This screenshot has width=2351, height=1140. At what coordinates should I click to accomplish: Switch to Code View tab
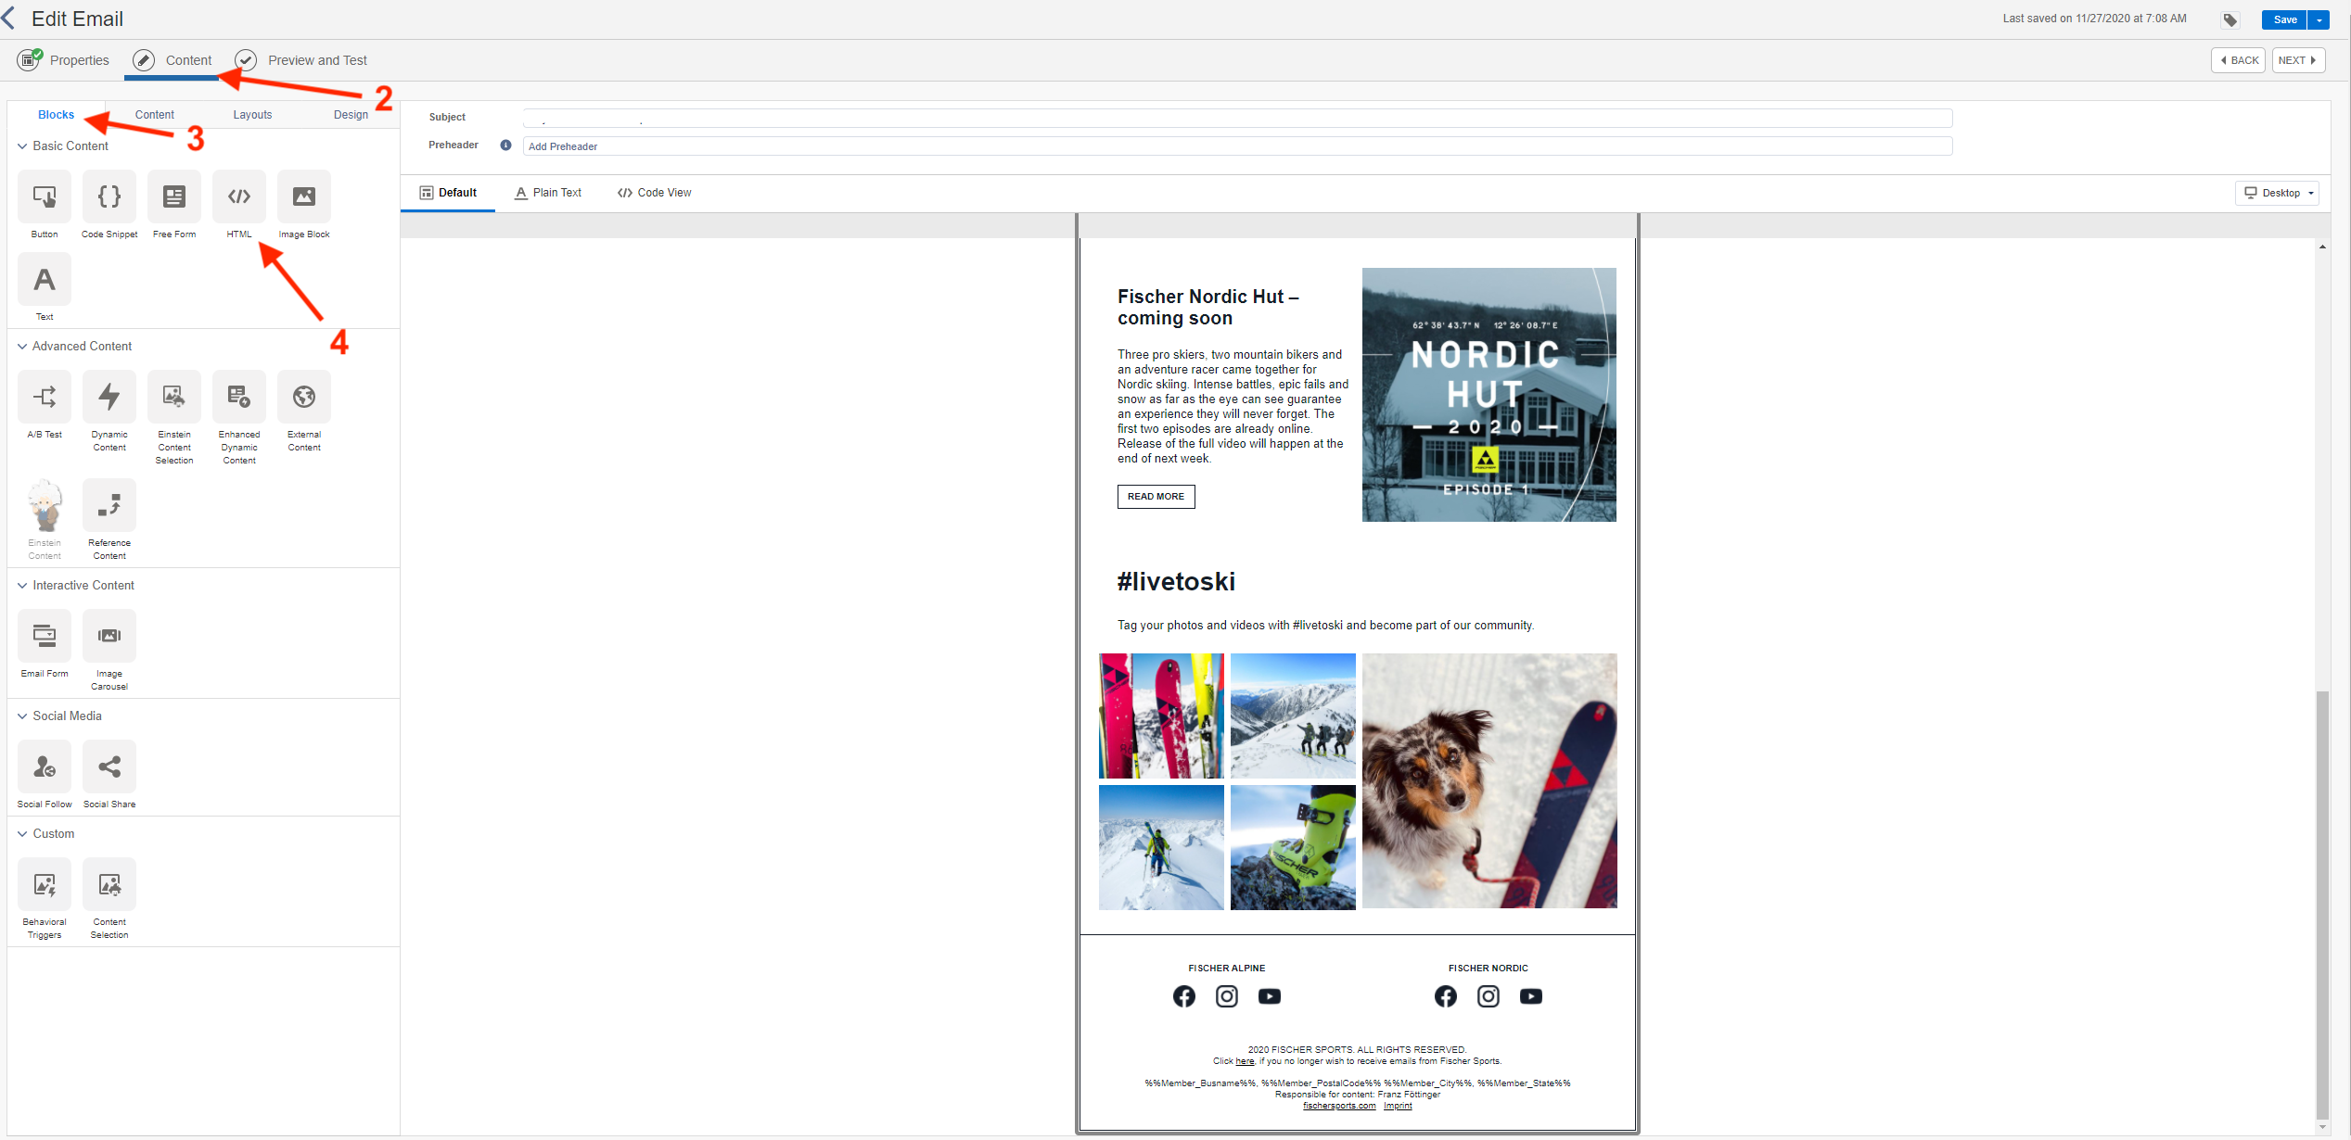[655, 193]
